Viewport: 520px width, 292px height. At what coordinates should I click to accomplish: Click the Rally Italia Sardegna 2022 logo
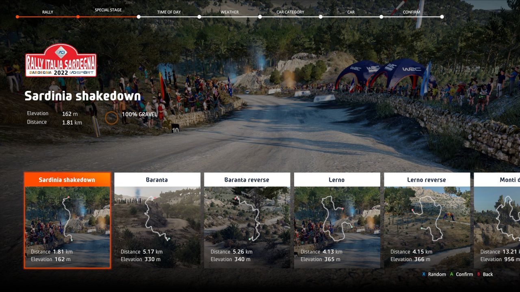coord(61,60)
